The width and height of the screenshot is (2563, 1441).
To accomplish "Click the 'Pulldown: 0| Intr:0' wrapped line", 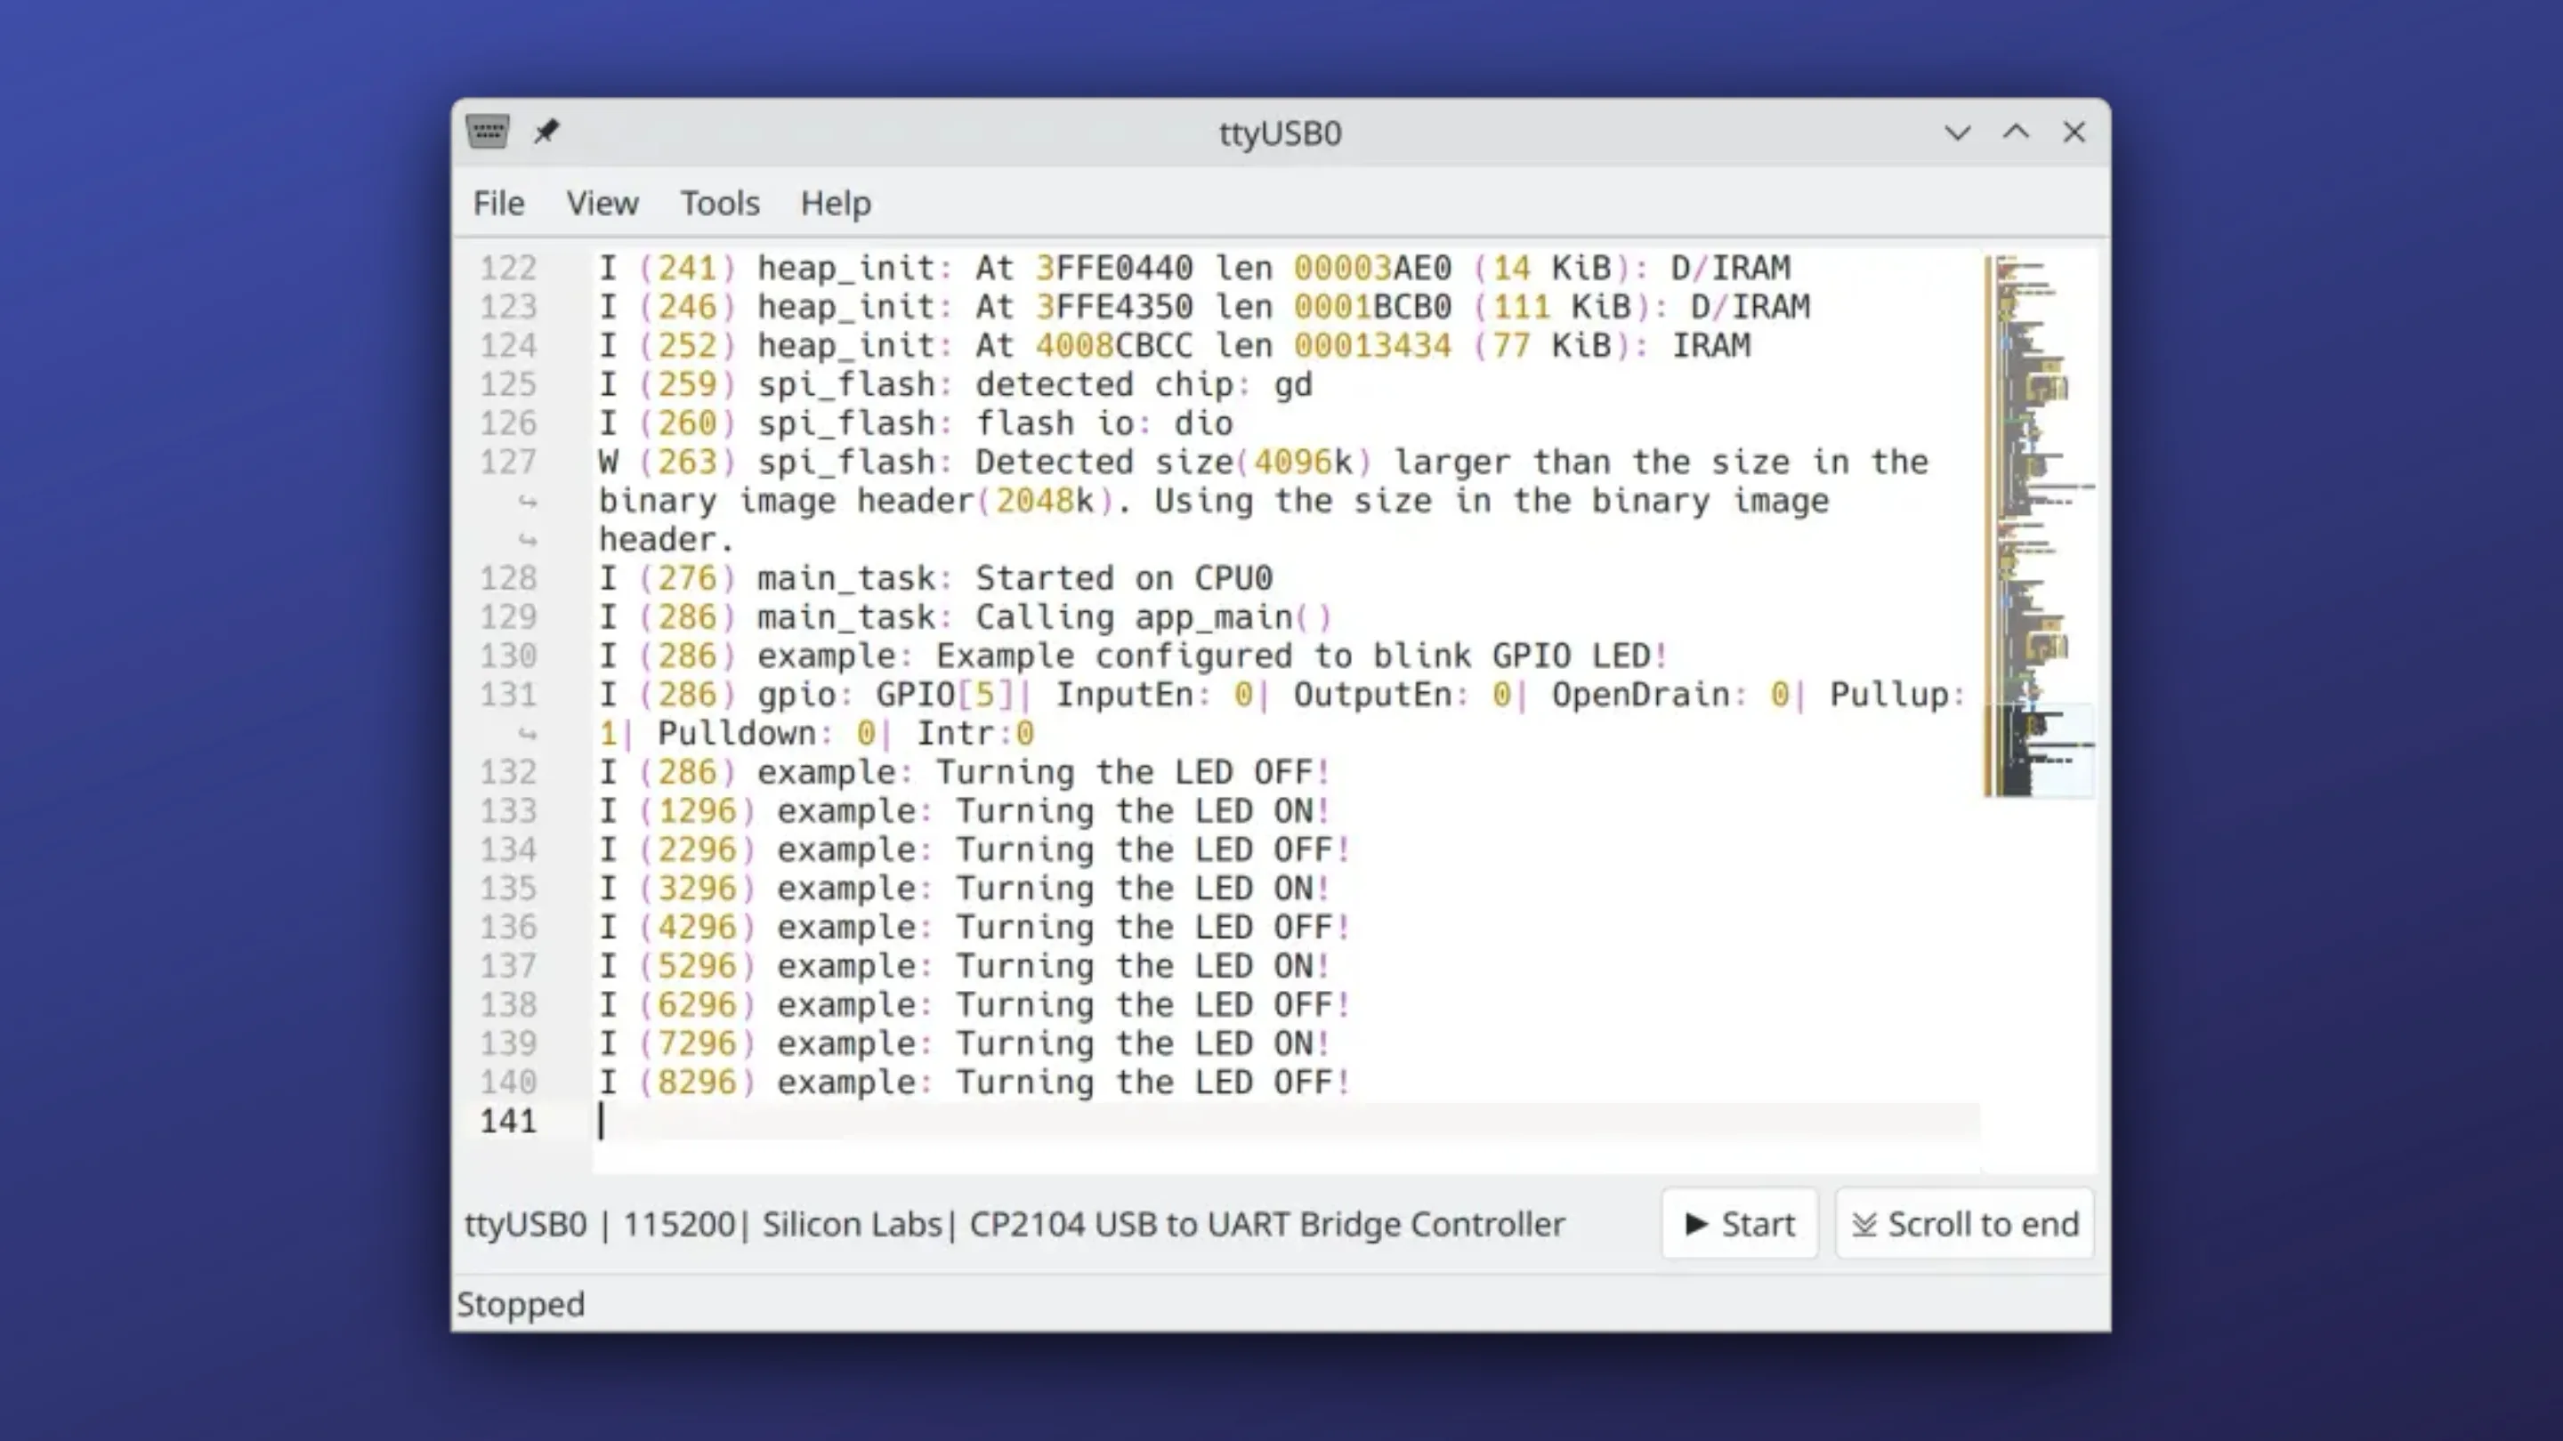I will coord(816,733).
